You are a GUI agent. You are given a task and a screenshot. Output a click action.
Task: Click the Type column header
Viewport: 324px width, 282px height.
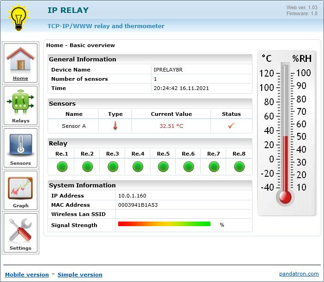(x=115, y=114)
